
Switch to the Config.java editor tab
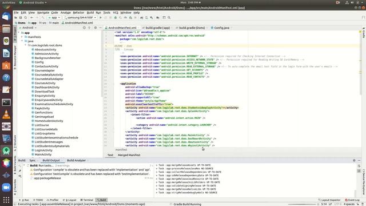pyautogui.click(x=221, y=28)
